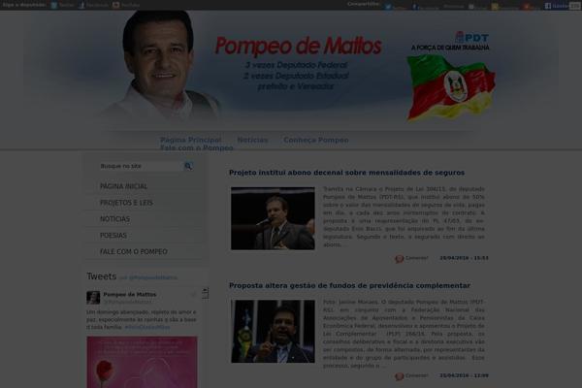Click 'A FORÇA DE QUEM TRABALHA' slogan
Viewport: 582px width, 388px height.
[450, 48]
